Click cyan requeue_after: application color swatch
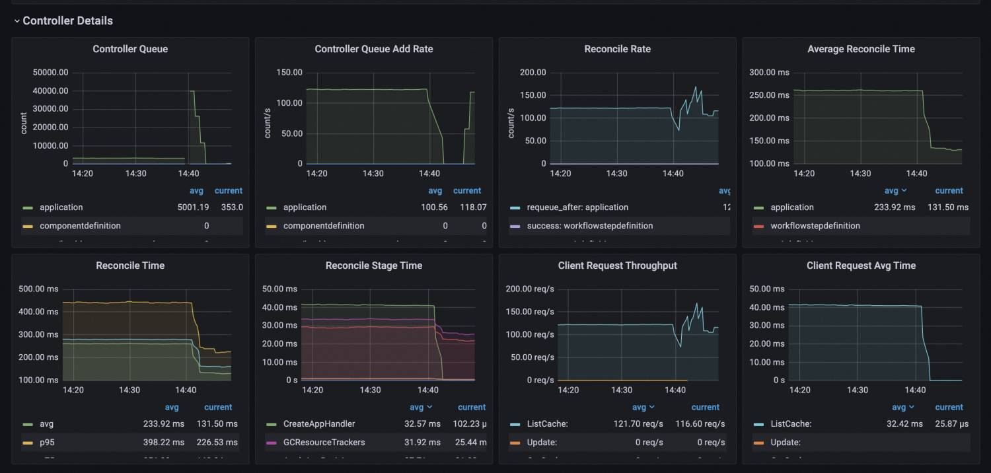This screenshot has width=991, height=473. pyautogui.click(x=515, y=207)
